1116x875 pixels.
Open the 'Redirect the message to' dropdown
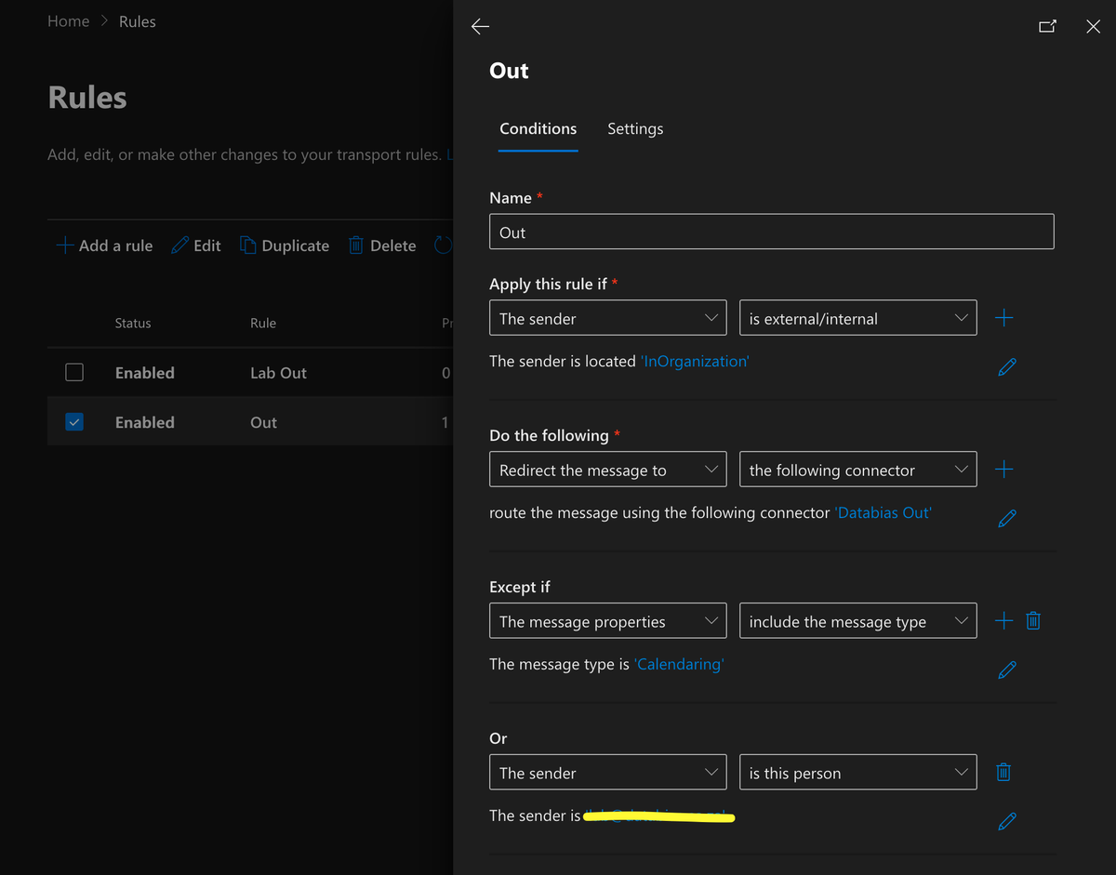[x=608, y=470]
